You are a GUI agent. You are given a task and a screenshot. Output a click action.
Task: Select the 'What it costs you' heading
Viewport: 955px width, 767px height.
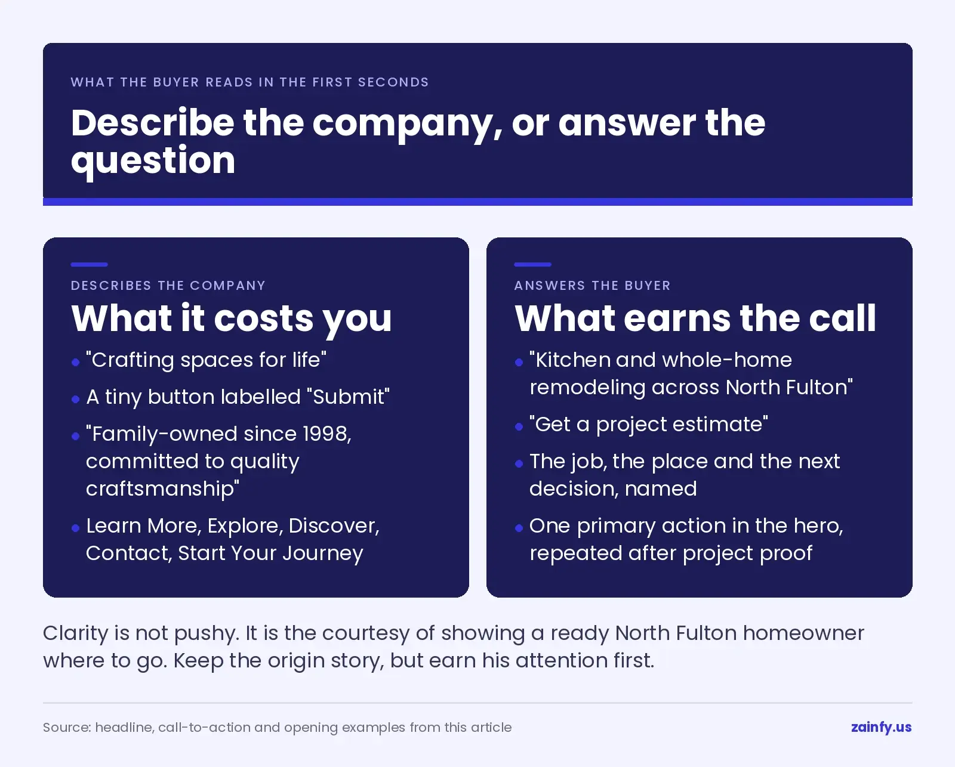click(x=232, y=318)
